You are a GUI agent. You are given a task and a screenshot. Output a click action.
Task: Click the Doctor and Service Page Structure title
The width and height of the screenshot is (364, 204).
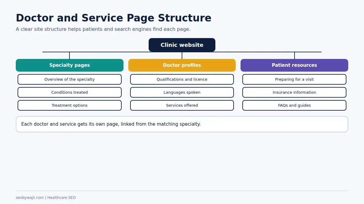(x=113, y=18)
